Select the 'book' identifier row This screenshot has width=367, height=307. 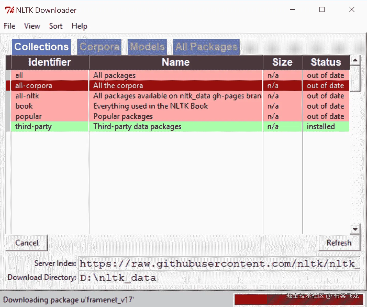(x=50, y=106)
